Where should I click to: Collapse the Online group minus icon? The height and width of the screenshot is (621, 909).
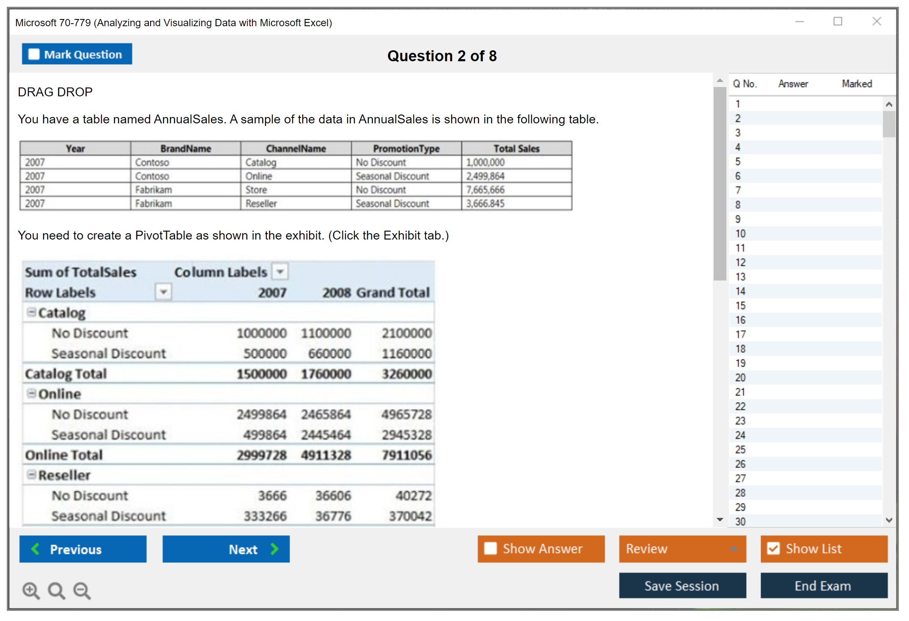tap(31, 393)
